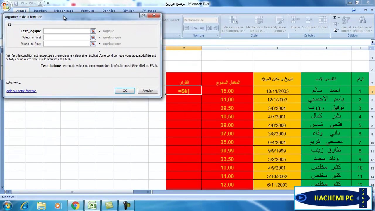Click the dialog's question mark help button
Screen dimensions: 375x211
click(143, 16)
